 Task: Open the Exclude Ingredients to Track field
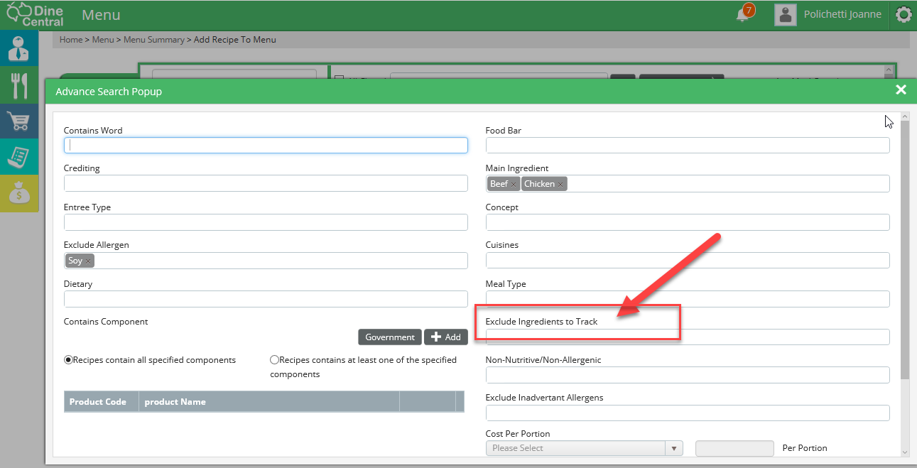click(x=687, y=337)
